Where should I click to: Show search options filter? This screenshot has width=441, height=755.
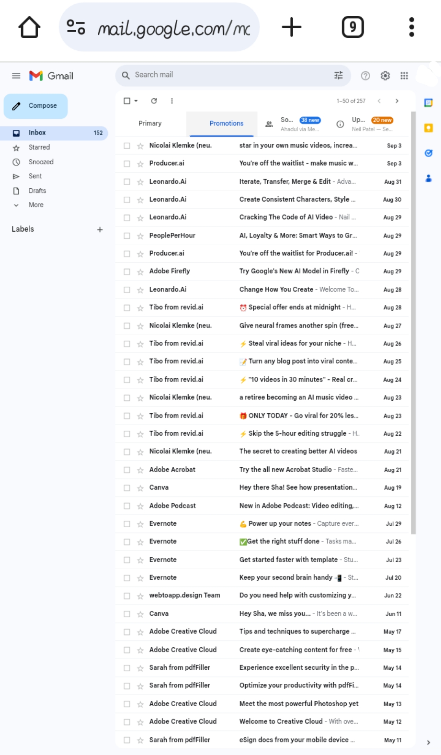click(338, 75)
